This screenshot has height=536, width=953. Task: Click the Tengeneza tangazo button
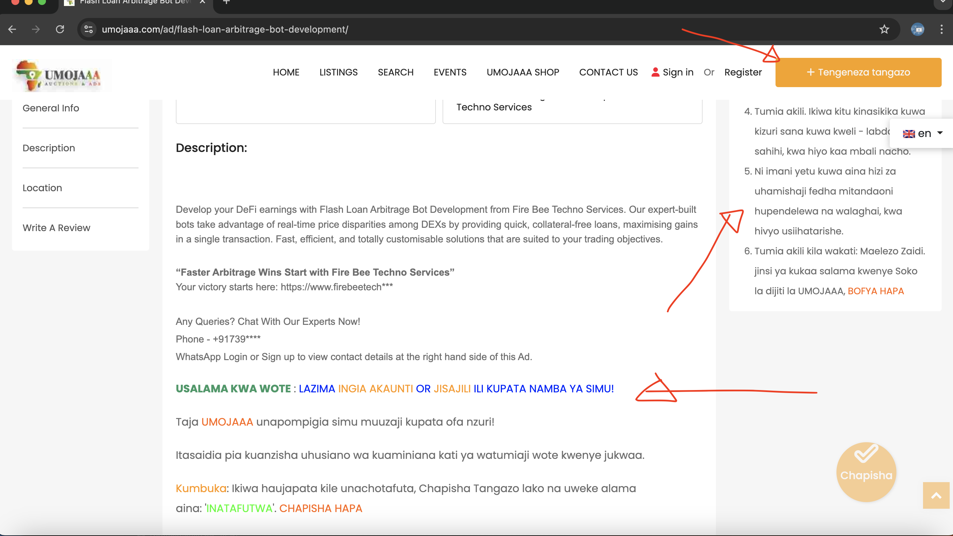(858, 72)
